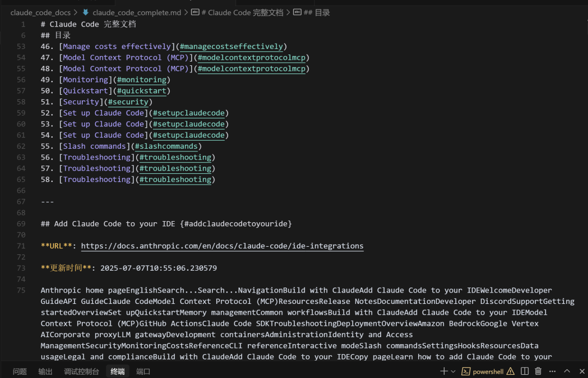
Task: Click the claude_code_complete.md breadcrumb
Action: point(137,13)
